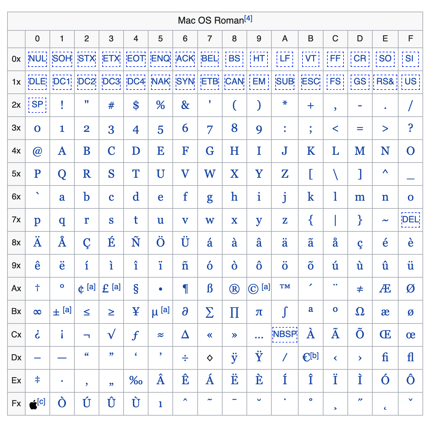Image resolution: width=438 pixels, height=424 pixels.
Task: Click the dotless ı character link
Action: (160, 404)
